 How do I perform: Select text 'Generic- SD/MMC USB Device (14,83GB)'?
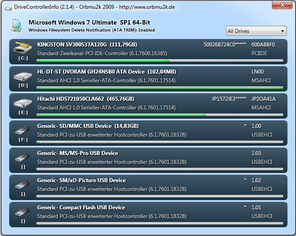(88, 126)
